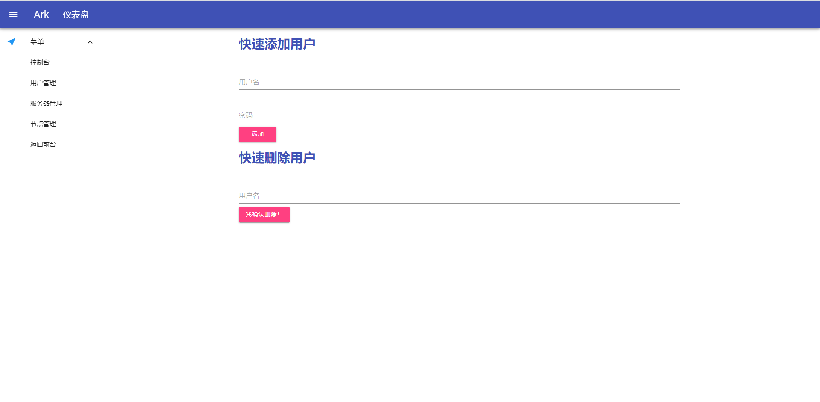The image size is (820, 402).
Task: Click 返回前台 in sidebar
Action: [43, 145]
